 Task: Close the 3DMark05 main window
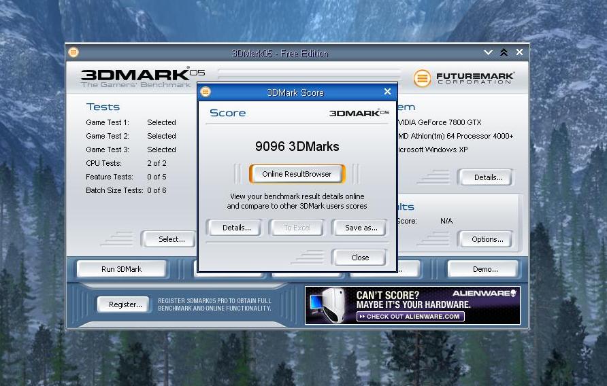519,52
